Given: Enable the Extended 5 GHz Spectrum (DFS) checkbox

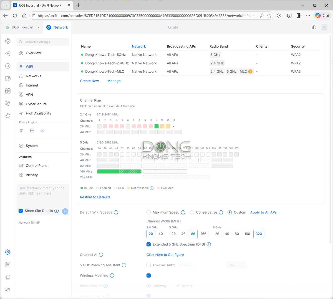Looking at the screenshot, I should point(148,244).
